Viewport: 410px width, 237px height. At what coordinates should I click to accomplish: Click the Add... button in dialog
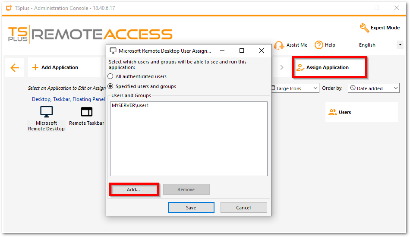pyautogui.click(x=134, y=190)
